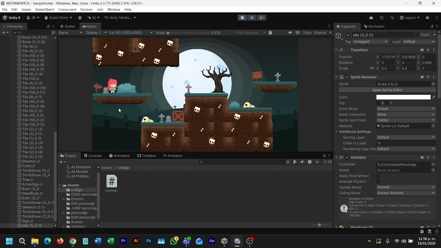Open the Package Manager icon in toolbar
Image resolution: width=441 pixels, height=248 pixels.
pos(80,18)
